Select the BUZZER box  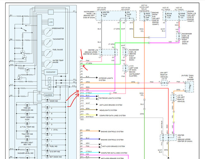tap(49, 95)
